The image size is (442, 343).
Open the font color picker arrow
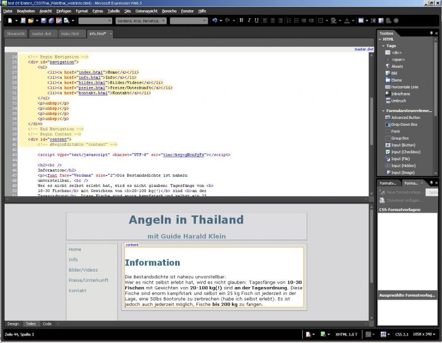point(353,21)
